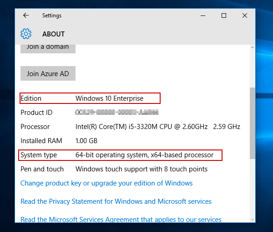Open the Privacy Statement link
273x232 pixels.
(116, 201)
